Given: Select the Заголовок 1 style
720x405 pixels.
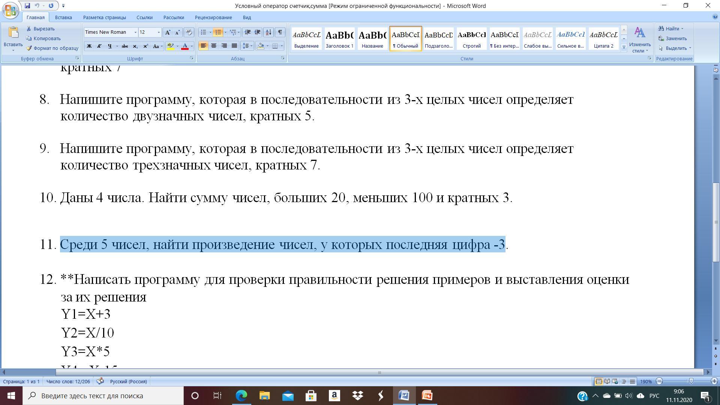Looking at the screenshot, I should (339, 39).
